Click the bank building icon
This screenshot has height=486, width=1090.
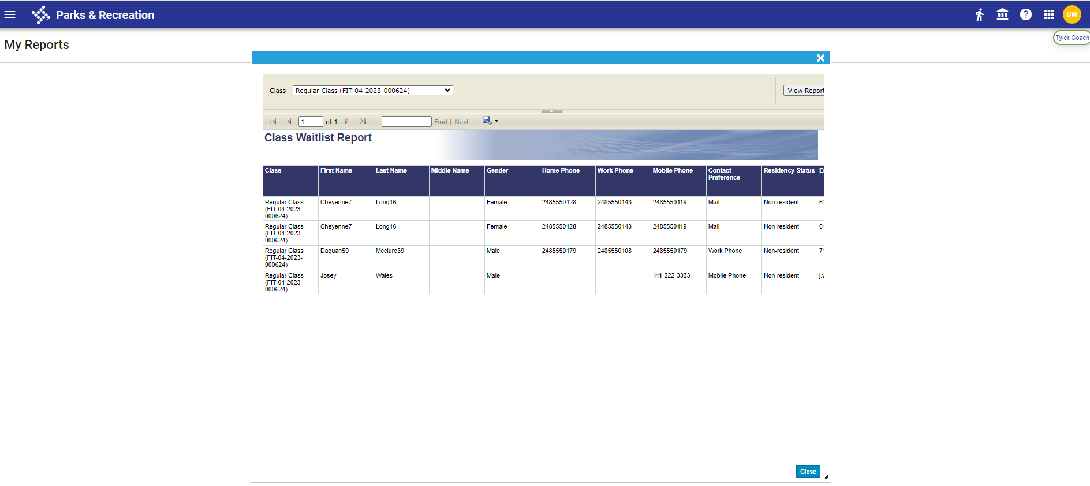(1002, 15)
